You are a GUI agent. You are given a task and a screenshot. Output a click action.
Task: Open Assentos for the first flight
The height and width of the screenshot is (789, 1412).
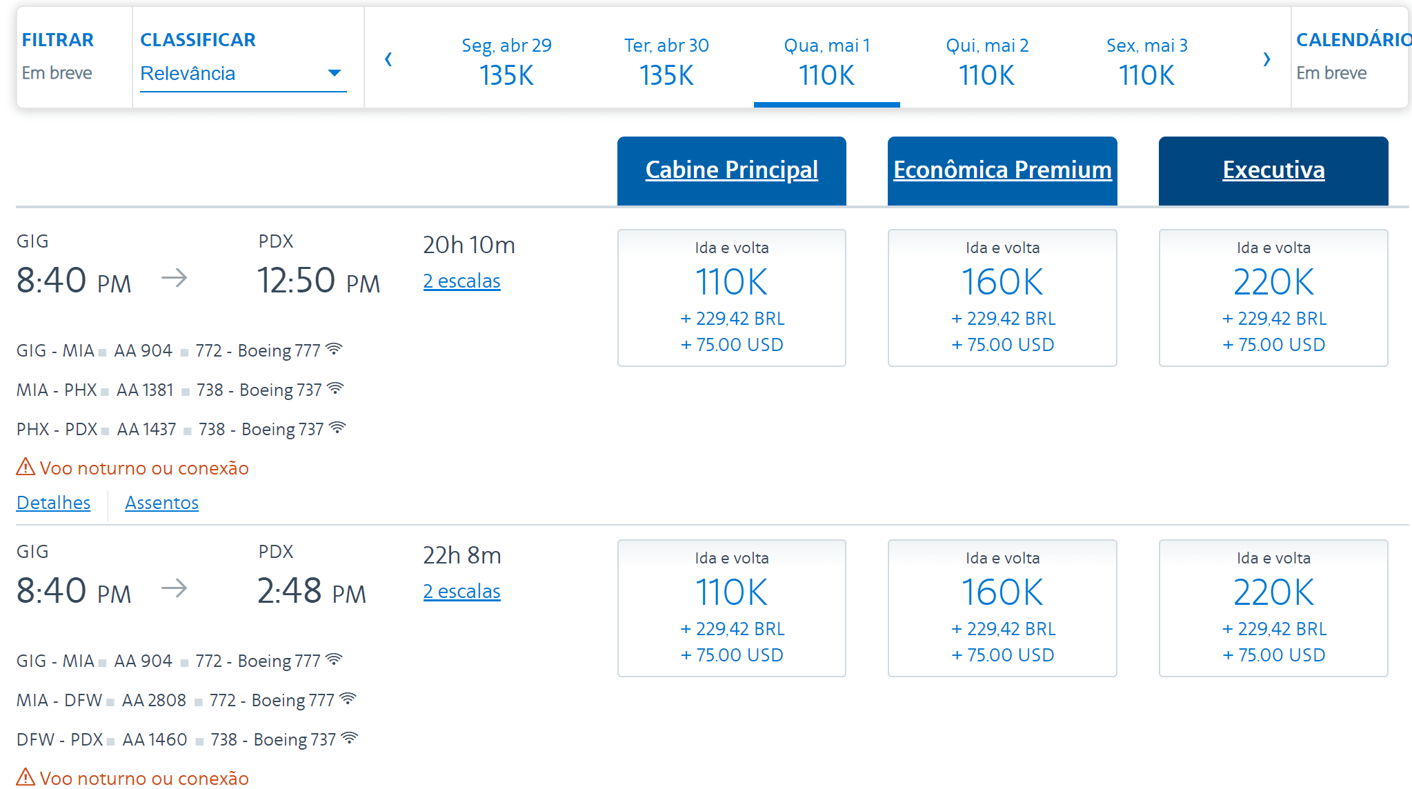[x=161, y=503]
